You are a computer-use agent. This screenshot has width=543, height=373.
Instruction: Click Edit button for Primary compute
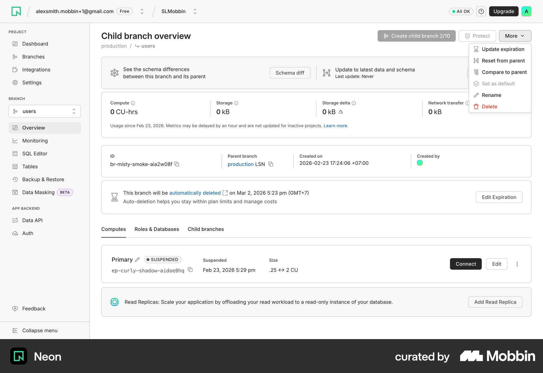tap(497, 264)
